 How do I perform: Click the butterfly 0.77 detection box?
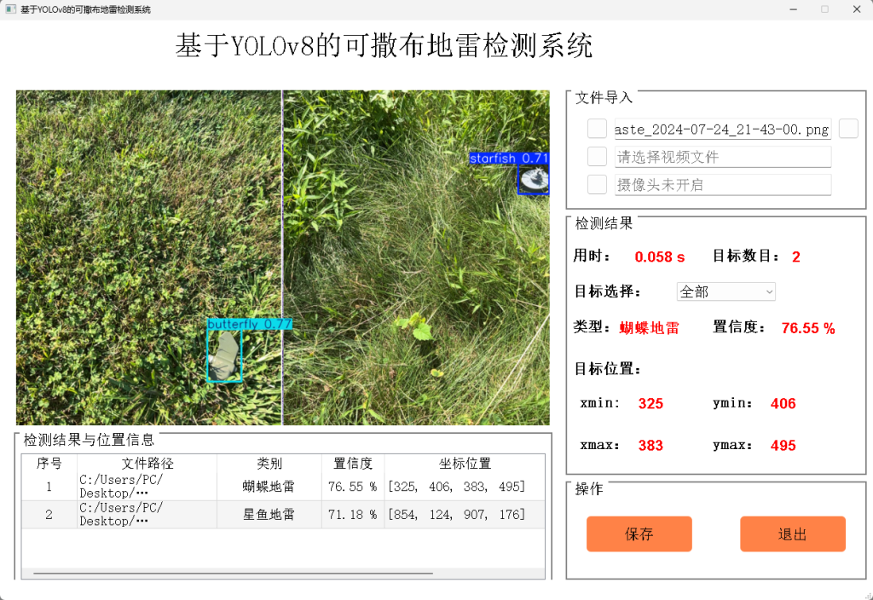224,354
